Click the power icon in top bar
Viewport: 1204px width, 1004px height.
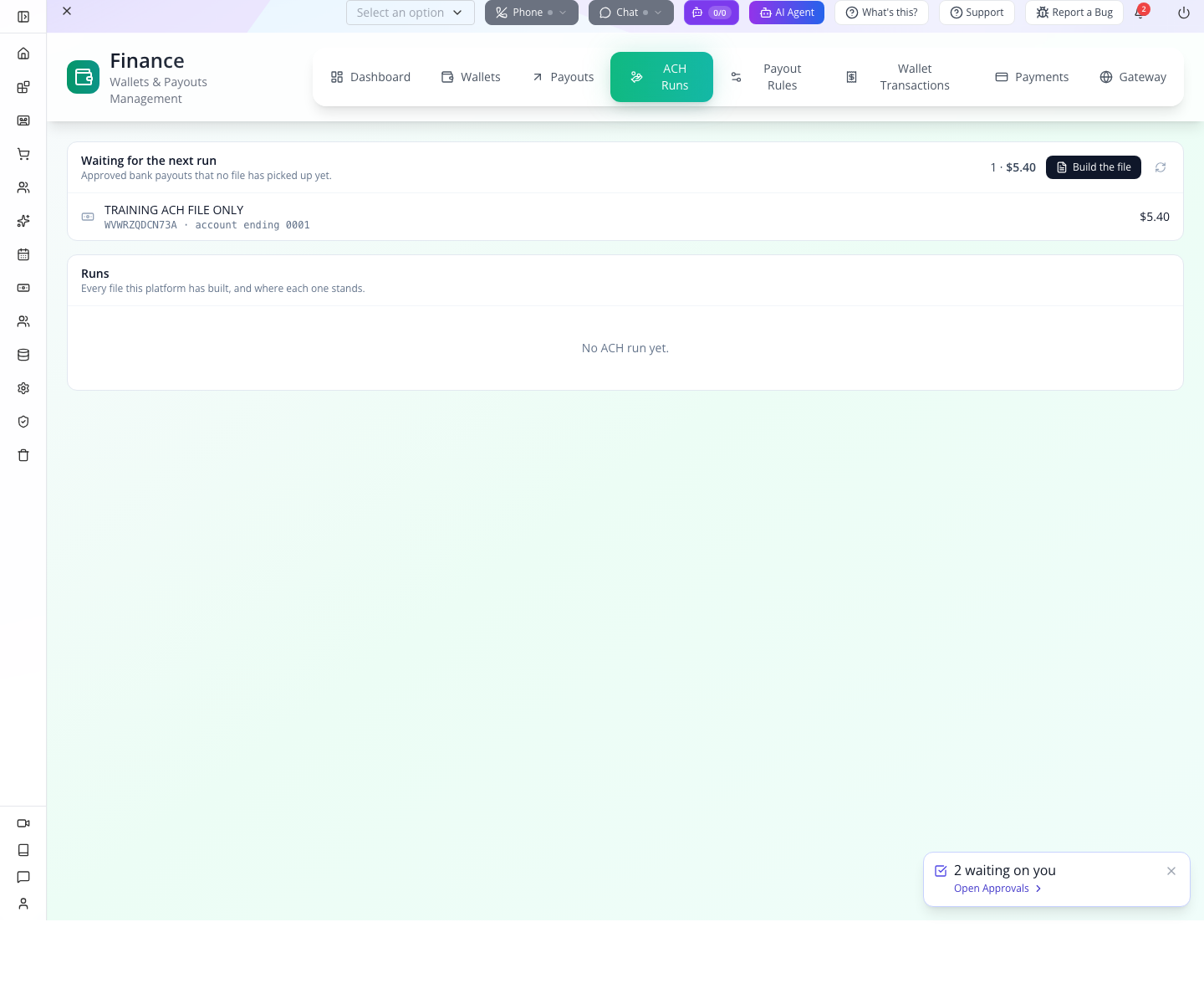(1184, 13)
